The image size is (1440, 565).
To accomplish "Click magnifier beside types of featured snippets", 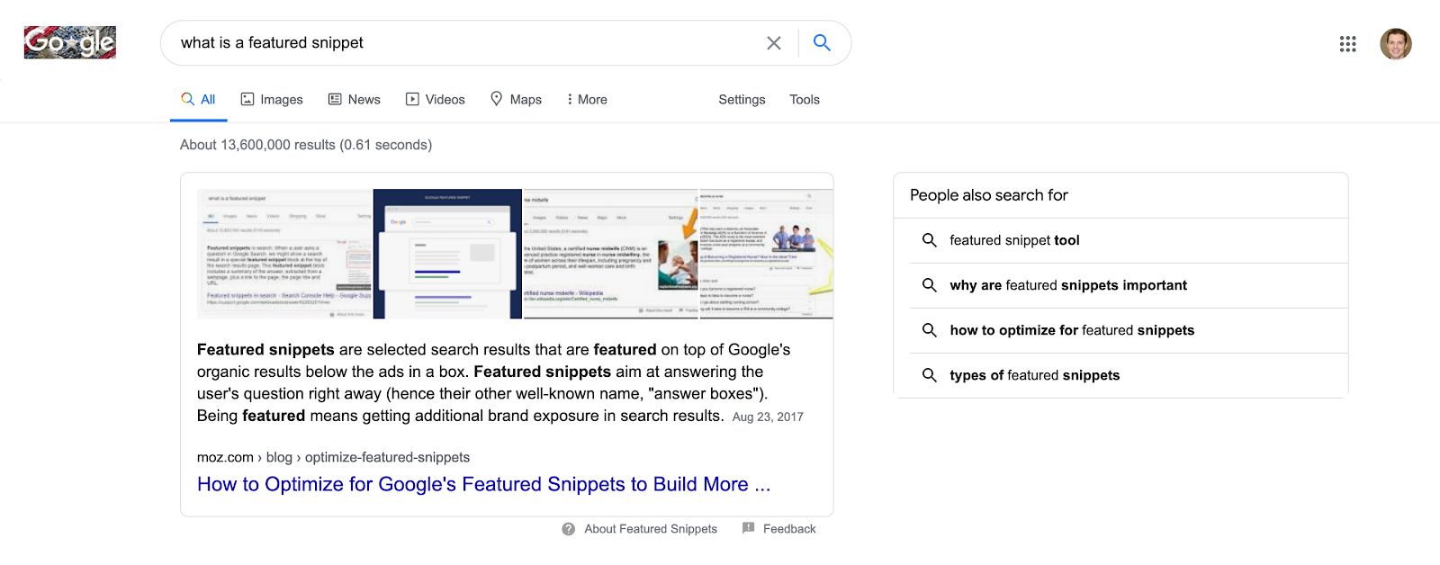I will [930, 375].
